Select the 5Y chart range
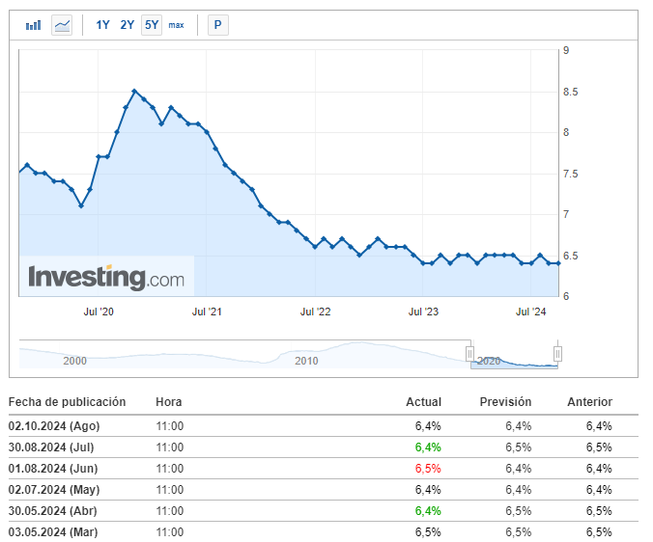Viewport: 653px width, 542px height. point(152,25)
